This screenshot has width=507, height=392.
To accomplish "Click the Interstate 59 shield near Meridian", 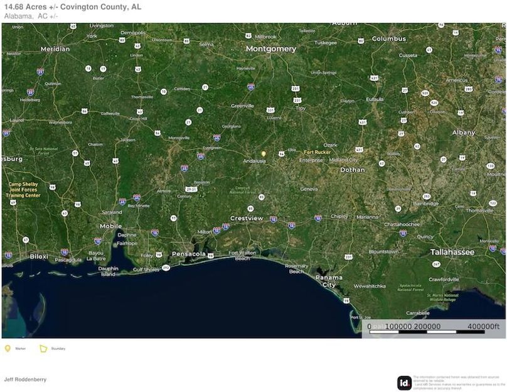I will [40, 72].
